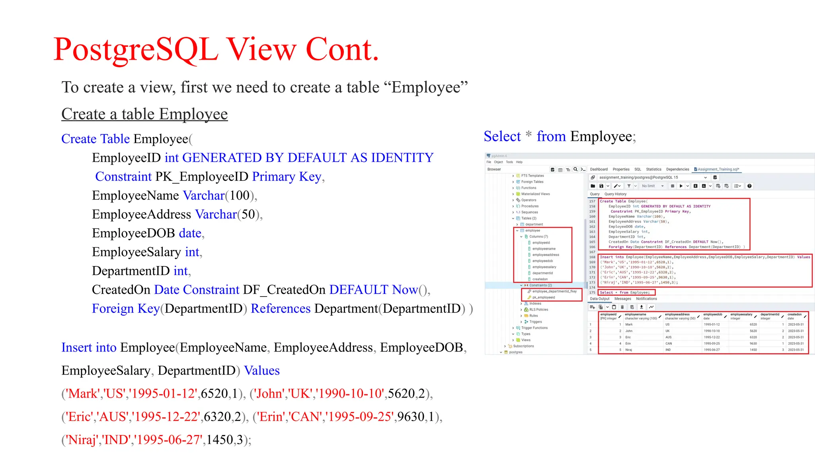Screen dimensions: 815x458
Task: Click the Paste clipboard icon in Data Output toolbar
Action: pos(614,307)
